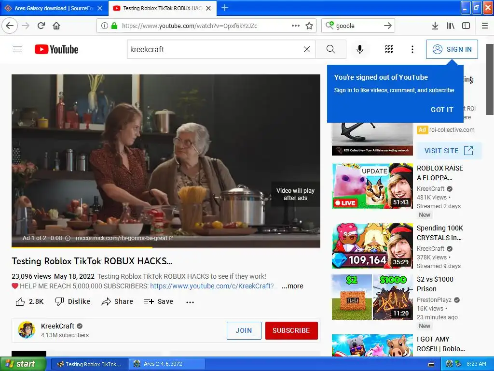494x371 pixels.
Task: Select the Testing Roblox TikTok ROBUX tab
Action: [x=162, y=8]
